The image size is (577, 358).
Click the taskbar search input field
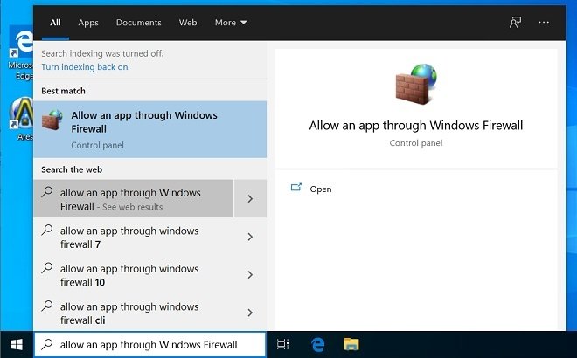pos(150,345)
